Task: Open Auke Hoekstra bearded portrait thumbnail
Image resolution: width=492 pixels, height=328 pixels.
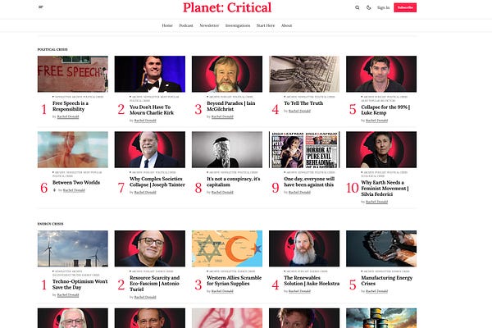Action: (304, 248)
